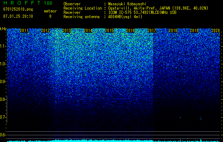Click the observer name Masayuki Kobayashi
The image size is (223, 142).
tap(127, 4)
